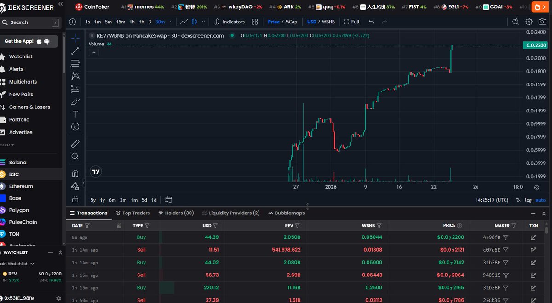Open the Top Traders tab
Viewport: 552px width, 303px height.
[133, 213]
